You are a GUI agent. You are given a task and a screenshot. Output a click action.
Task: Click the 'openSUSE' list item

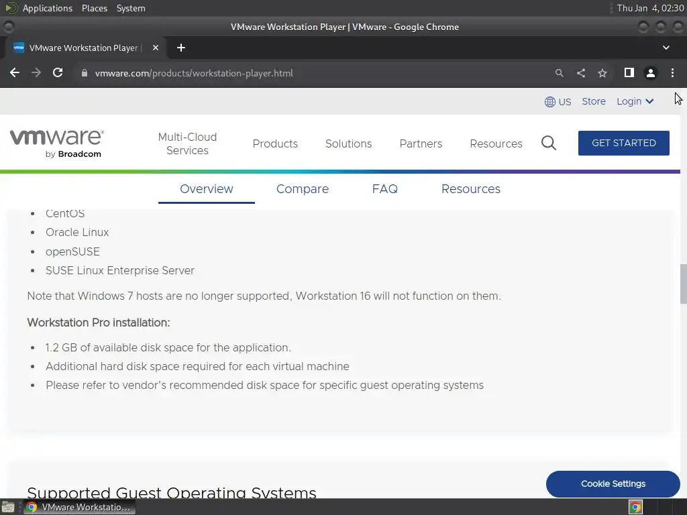pos(72,251)
